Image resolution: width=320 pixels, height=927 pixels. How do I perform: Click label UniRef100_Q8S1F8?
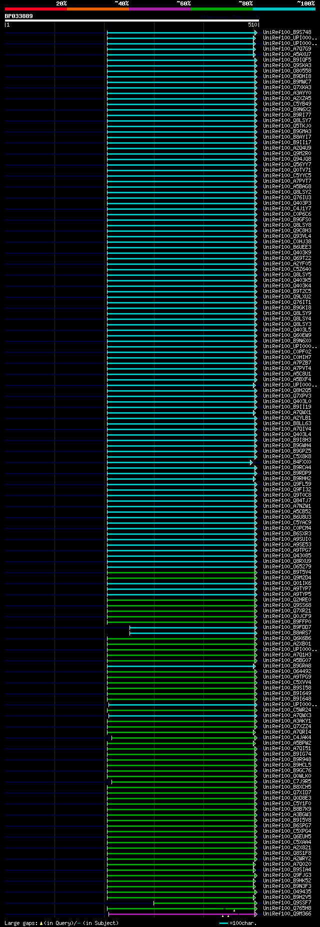287,853
